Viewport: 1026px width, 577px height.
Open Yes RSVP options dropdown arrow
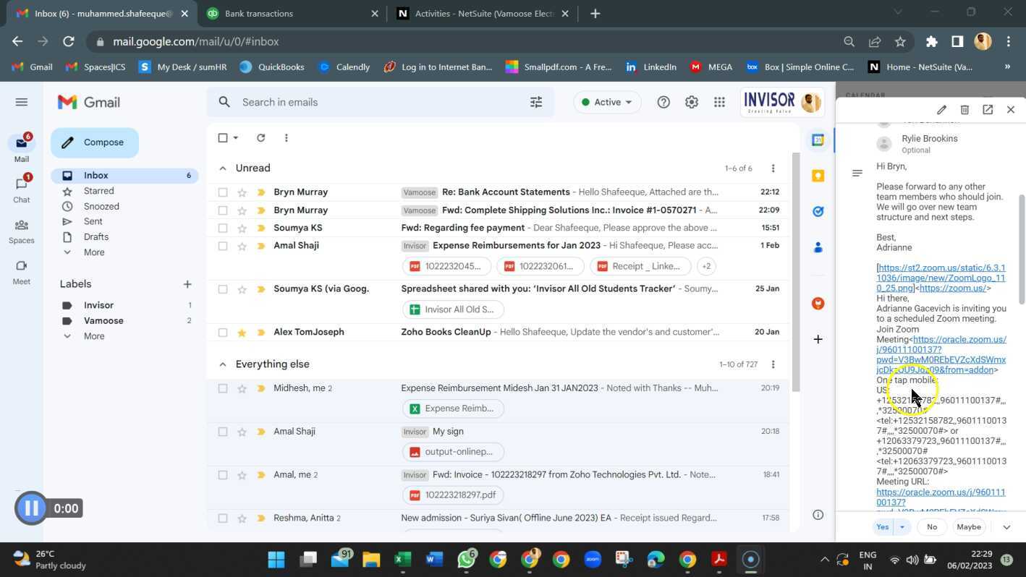[902, 527]
